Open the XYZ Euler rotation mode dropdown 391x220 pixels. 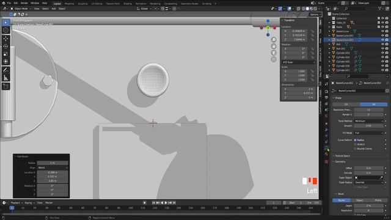[299, 62]
